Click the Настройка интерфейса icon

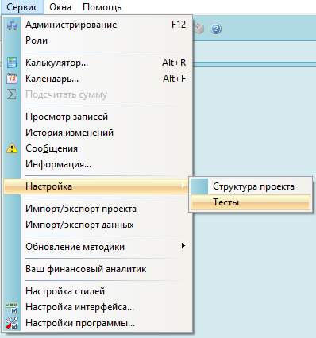(12, 307)
